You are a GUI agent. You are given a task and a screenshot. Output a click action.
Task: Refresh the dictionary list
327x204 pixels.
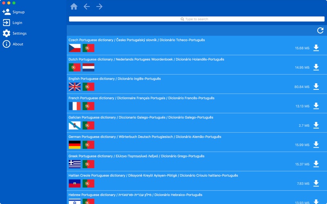point(320,30)
